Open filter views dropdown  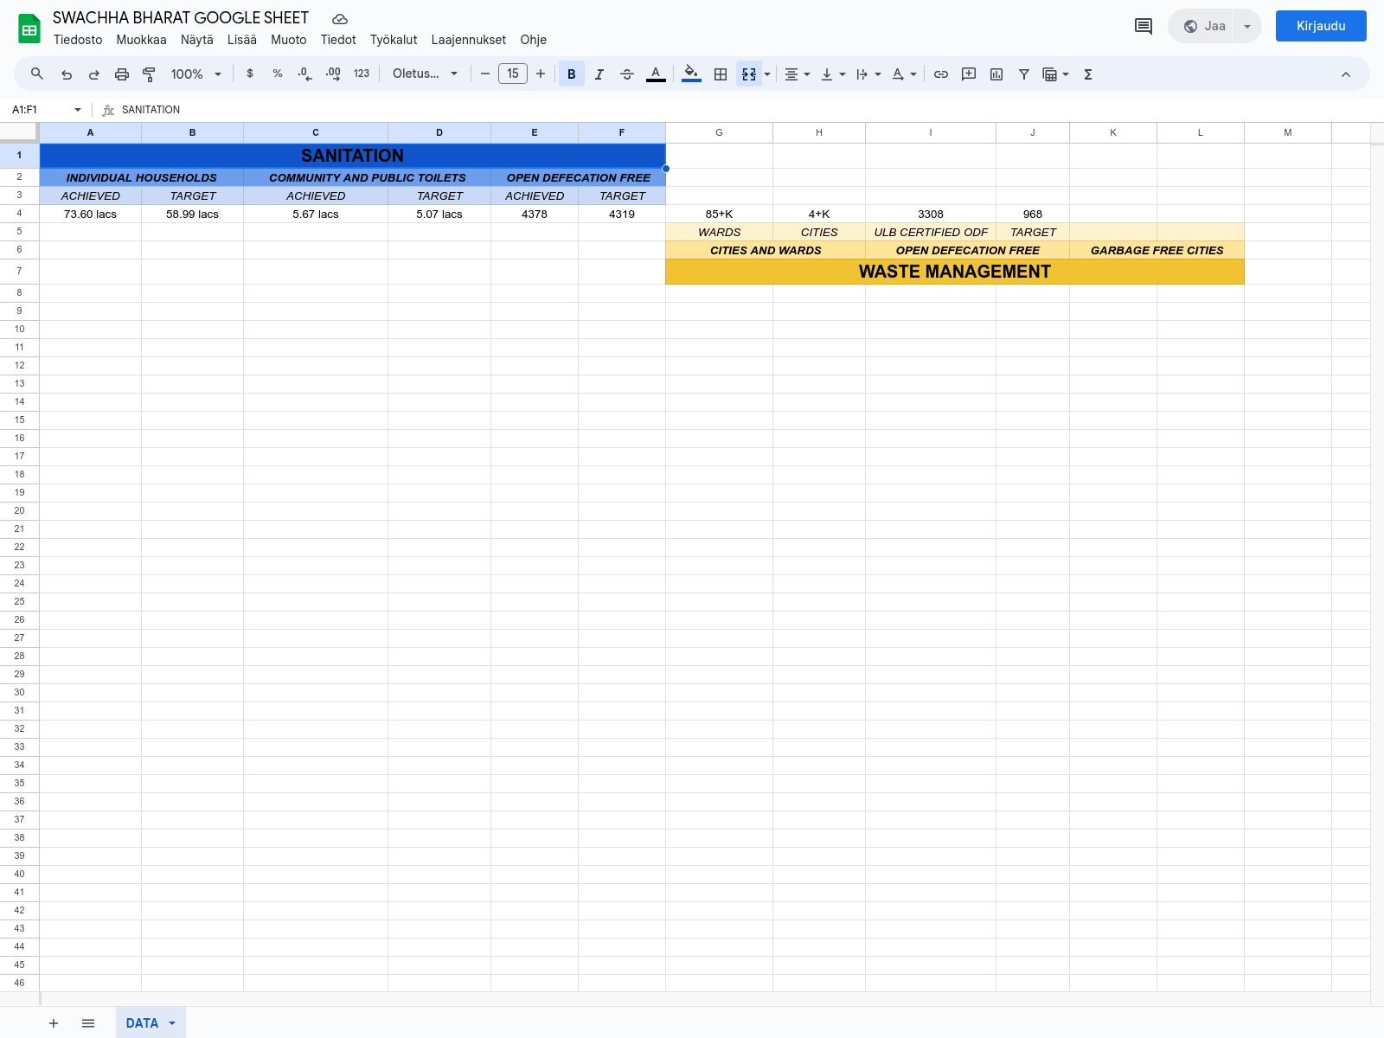coord(1056,74)
